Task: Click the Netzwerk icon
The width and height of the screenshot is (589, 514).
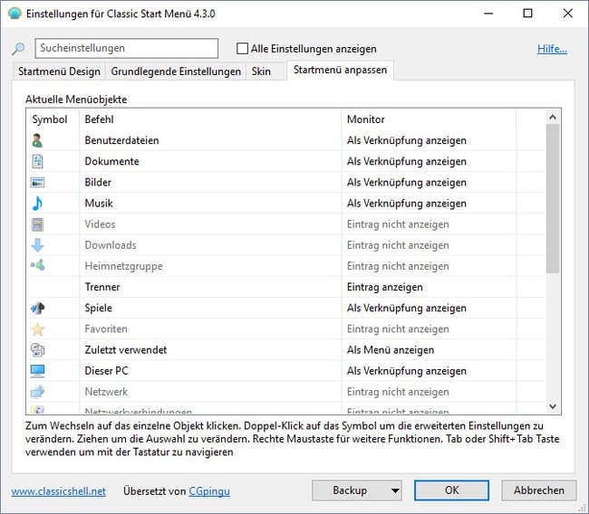Action: (x=37, y=392)
